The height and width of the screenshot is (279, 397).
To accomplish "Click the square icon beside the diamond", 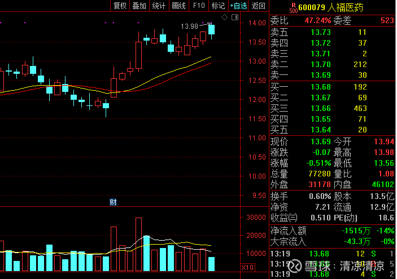I will tap(234, 17).
